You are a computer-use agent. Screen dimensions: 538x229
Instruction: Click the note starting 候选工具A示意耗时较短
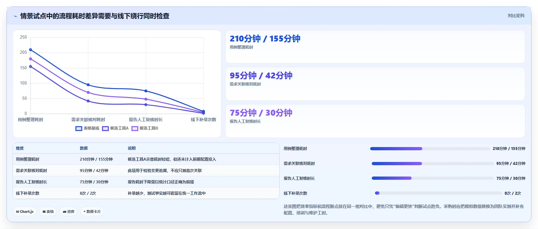pos(172,159)
